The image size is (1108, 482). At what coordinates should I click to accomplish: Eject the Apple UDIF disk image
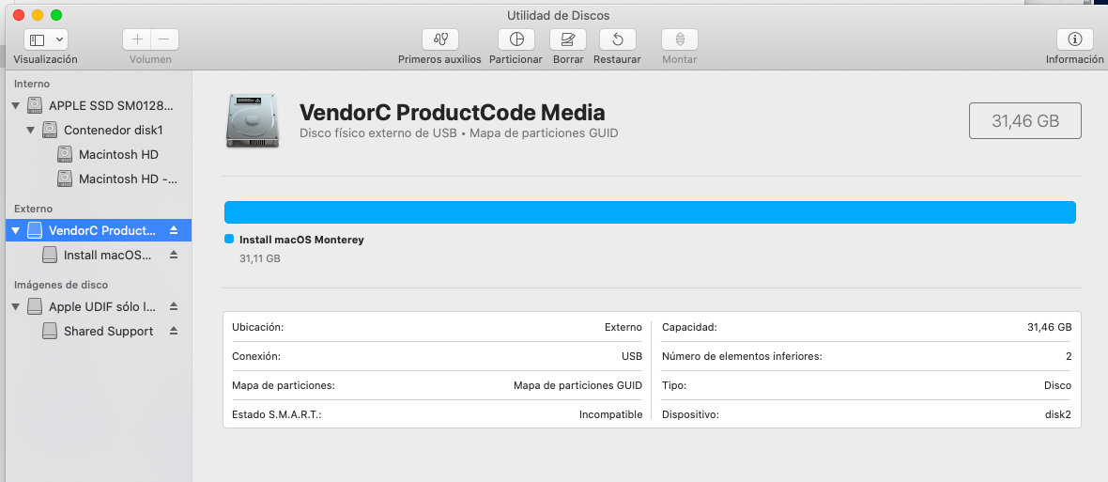(x=173, y=306)
